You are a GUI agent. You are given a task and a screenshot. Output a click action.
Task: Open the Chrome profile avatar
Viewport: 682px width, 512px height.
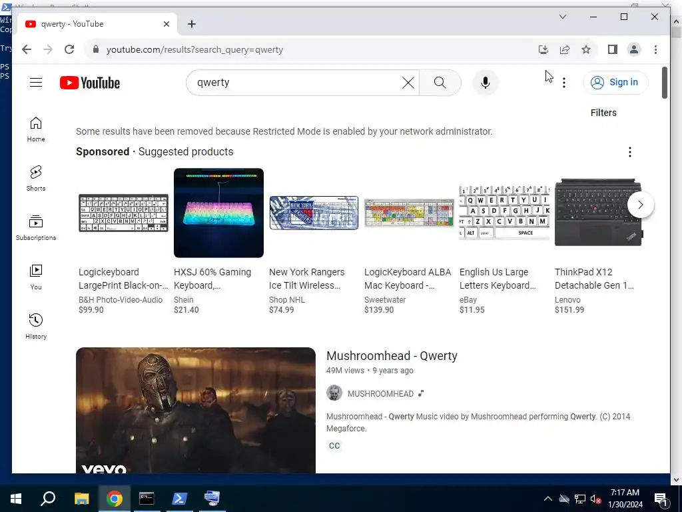pyautogui.click(x=634, y=49)
